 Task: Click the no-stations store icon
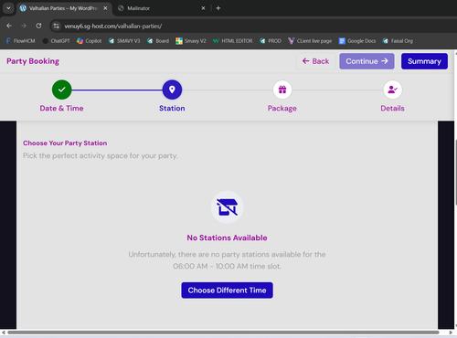(227, 207)
